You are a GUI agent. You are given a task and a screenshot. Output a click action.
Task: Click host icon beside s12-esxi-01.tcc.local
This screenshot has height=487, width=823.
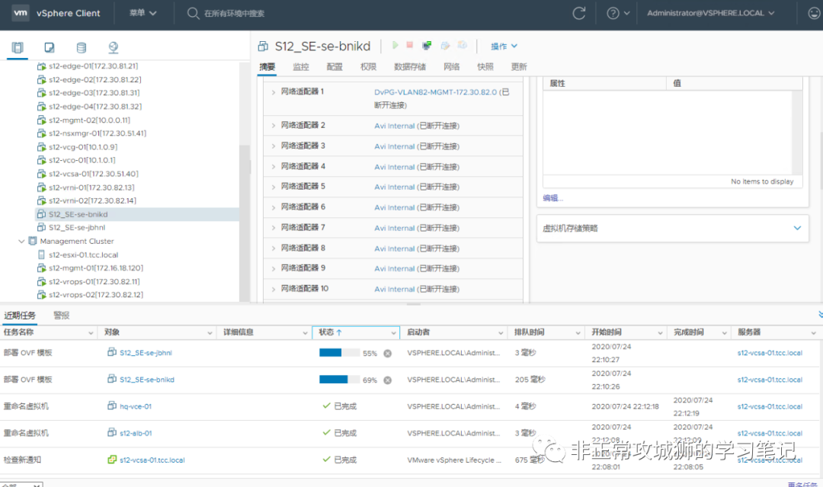coord(41,255)
